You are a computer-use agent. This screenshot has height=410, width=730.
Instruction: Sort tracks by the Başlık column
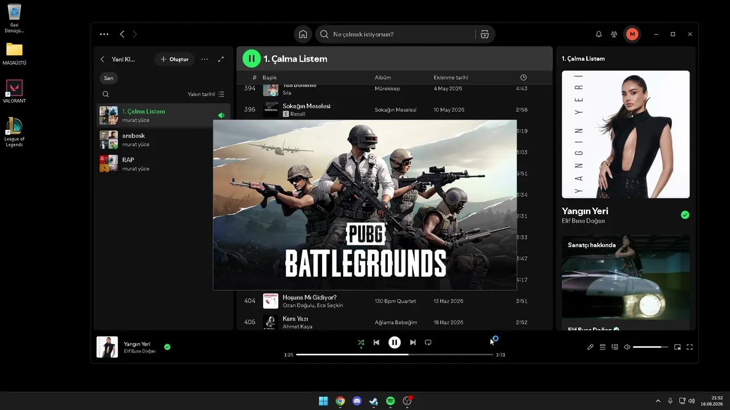click(270, 77)
